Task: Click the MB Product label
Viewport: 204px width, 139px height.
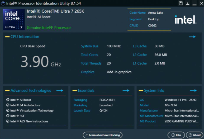Action: point(148,121)
